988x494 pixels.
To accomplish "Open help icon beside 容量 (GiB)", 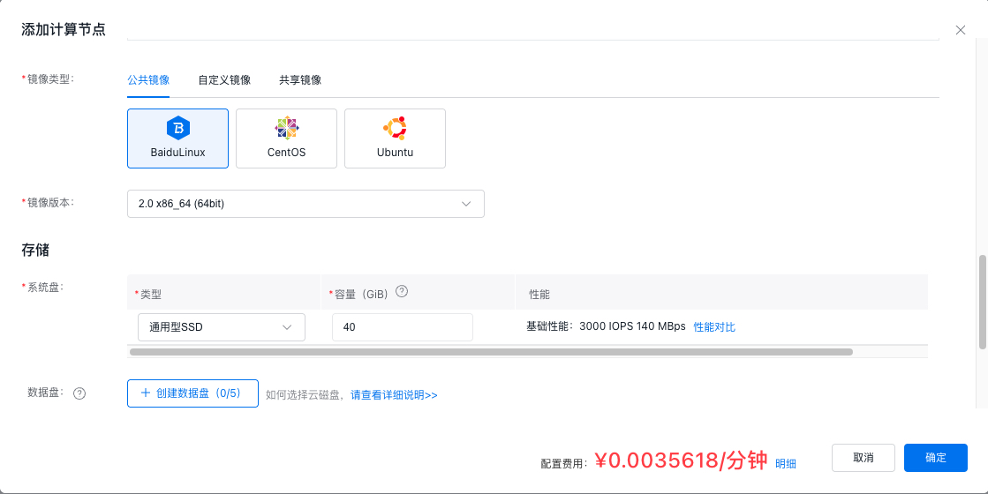I will click(402, 292).
